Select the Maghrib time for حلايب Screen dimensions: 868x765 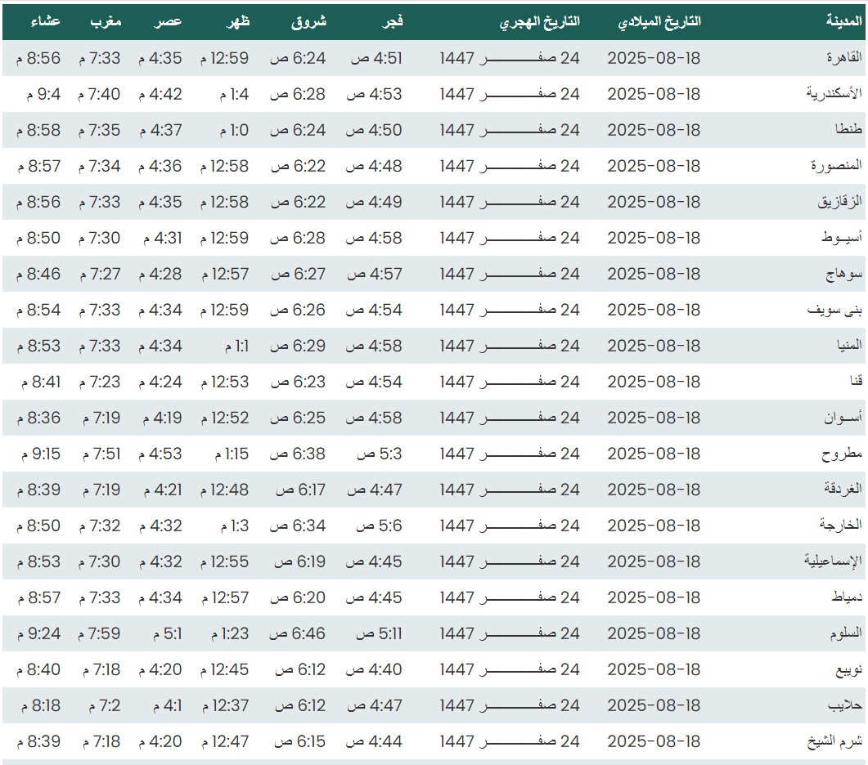click(x=100, y=705)
